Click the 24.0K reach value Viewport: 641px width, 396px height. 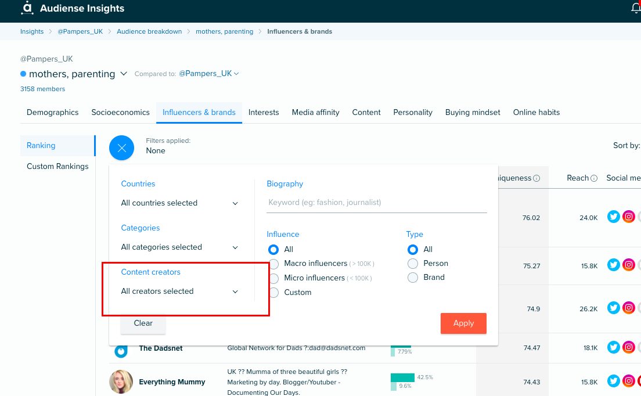[x=588, y=218]
